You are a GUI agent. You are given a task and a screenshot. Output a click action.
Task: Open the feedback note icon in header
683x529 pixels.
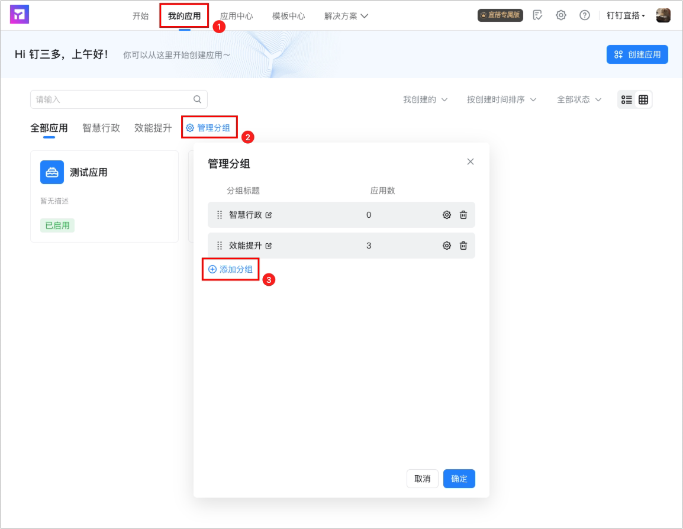point(537,15)
